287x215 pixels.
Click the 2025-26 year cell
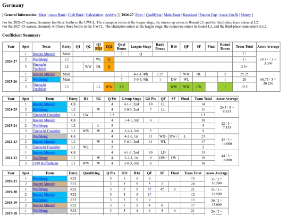pos(11,81)
